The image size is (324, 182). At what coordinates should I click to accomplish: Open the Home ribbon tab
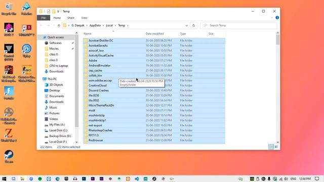click(x=57, y=18)
